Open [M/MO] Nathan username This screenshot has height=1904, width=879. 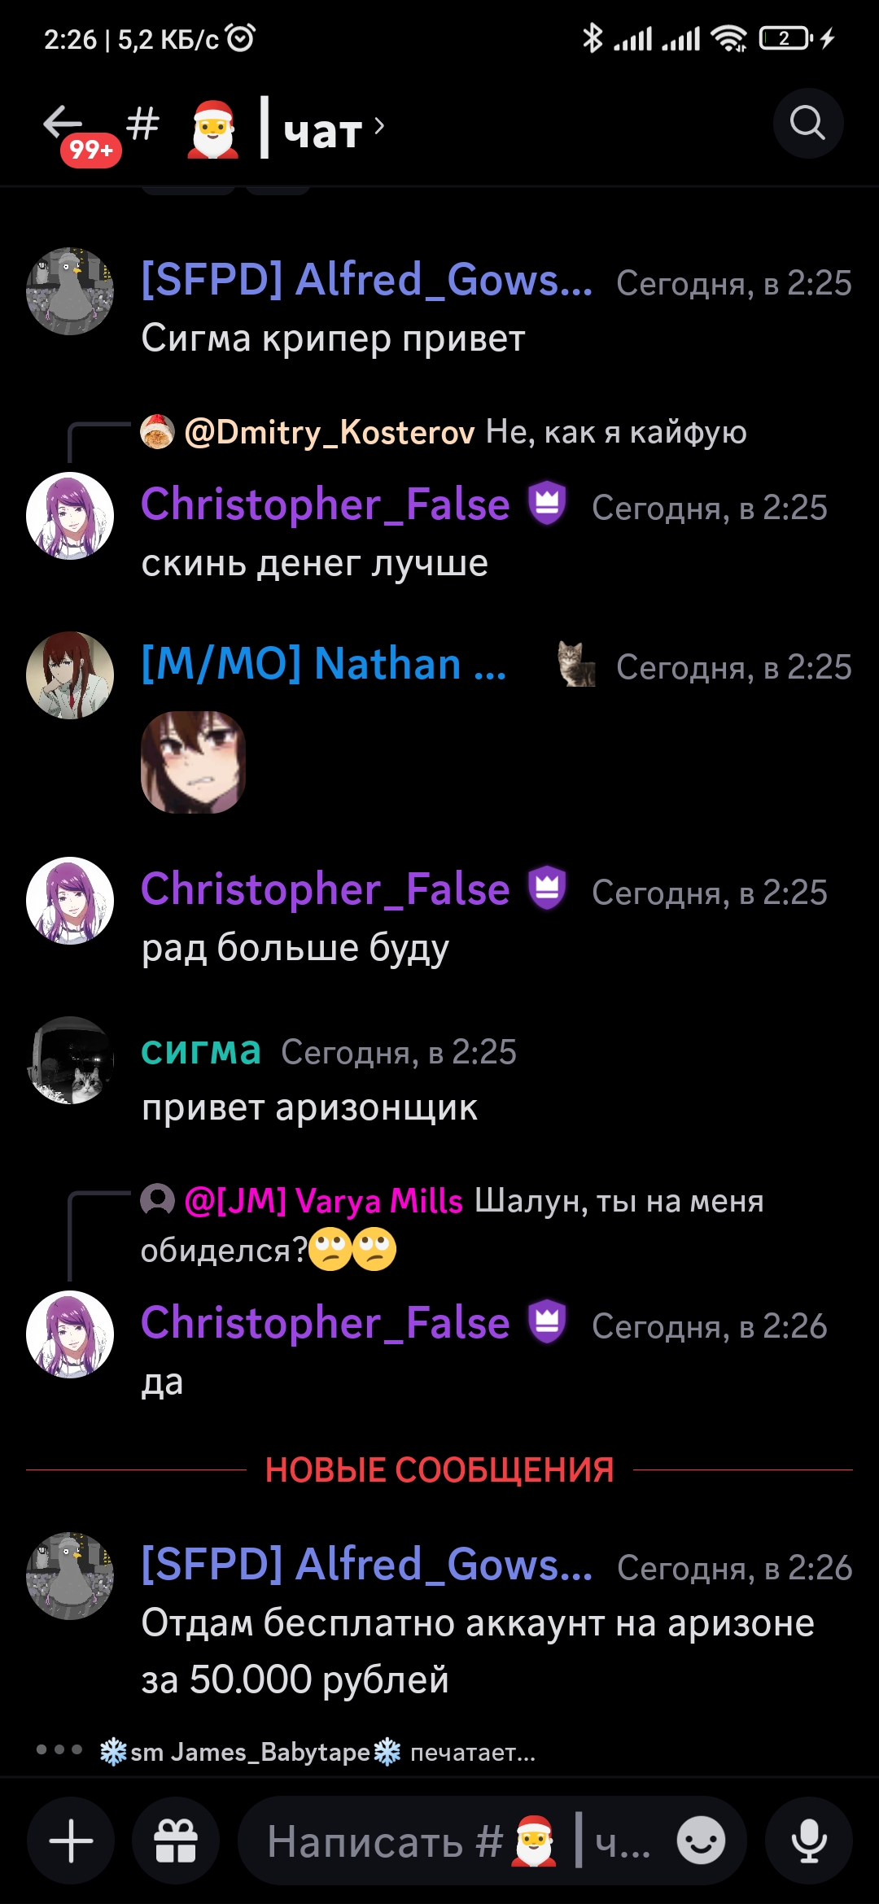coord(324,664)
